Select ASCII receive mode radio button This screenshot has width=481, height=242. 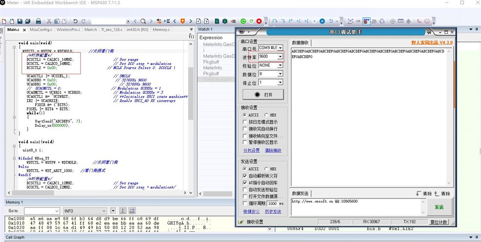(x=245, y=115)
